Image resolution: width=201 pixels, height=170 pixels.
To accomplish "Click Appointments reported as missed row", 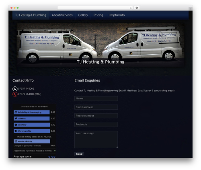I will 35,151.
